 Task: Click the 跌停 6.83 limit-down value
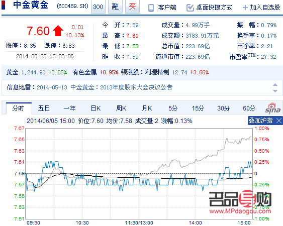point(68,46)
